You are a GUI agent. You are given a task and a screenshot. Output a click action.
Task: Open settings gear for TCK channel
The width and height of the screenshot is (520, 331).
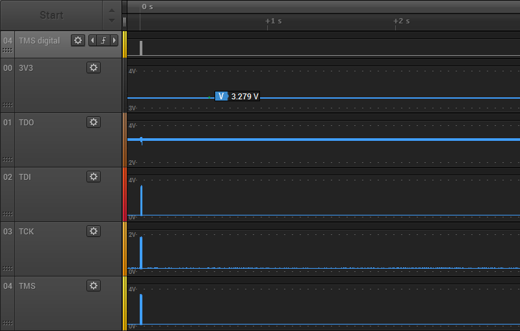(94, 231)
